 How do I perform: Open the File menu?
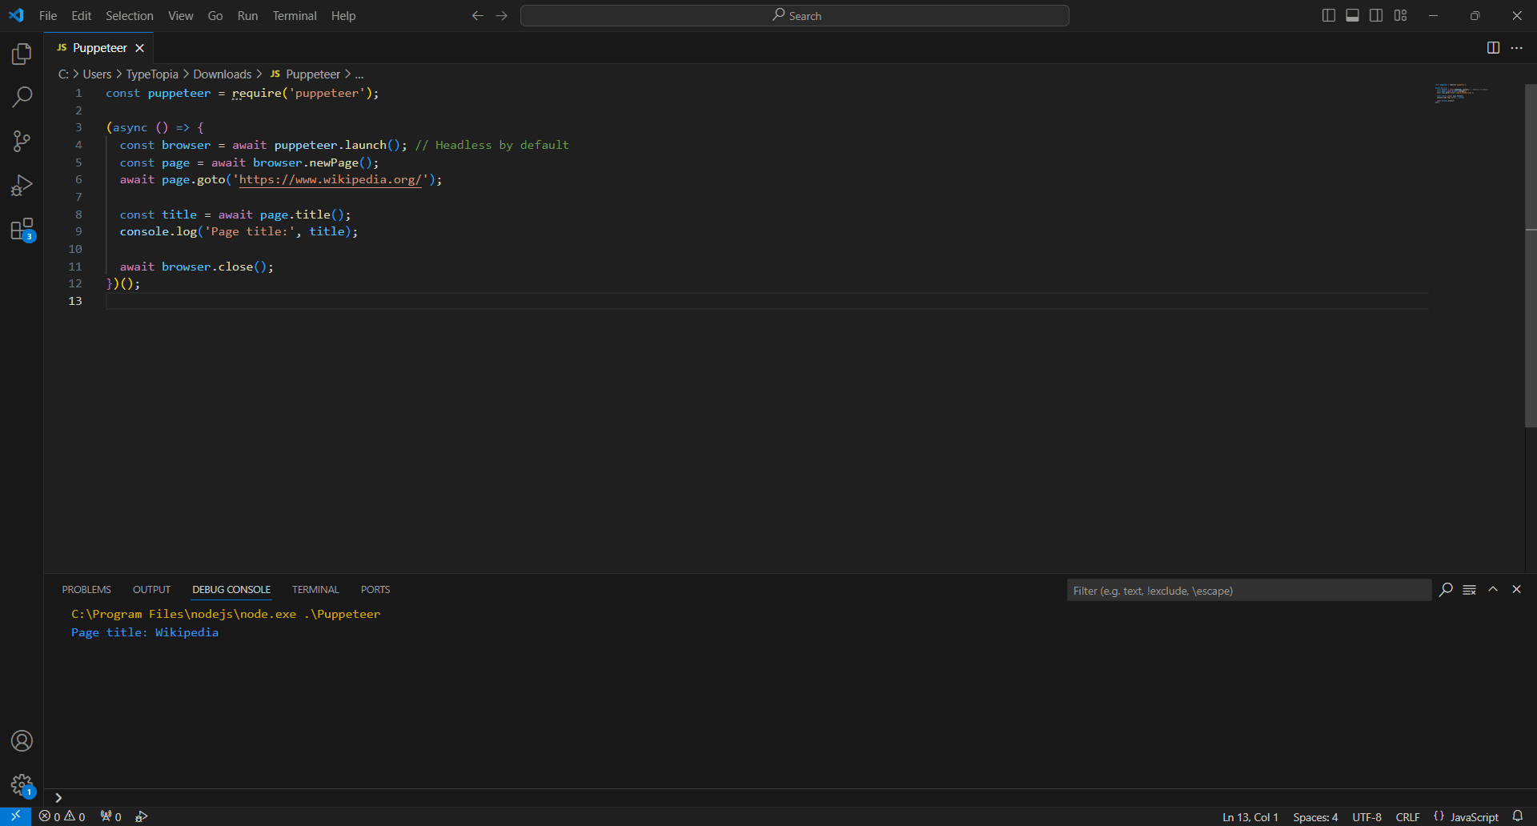tap(48, 15)
